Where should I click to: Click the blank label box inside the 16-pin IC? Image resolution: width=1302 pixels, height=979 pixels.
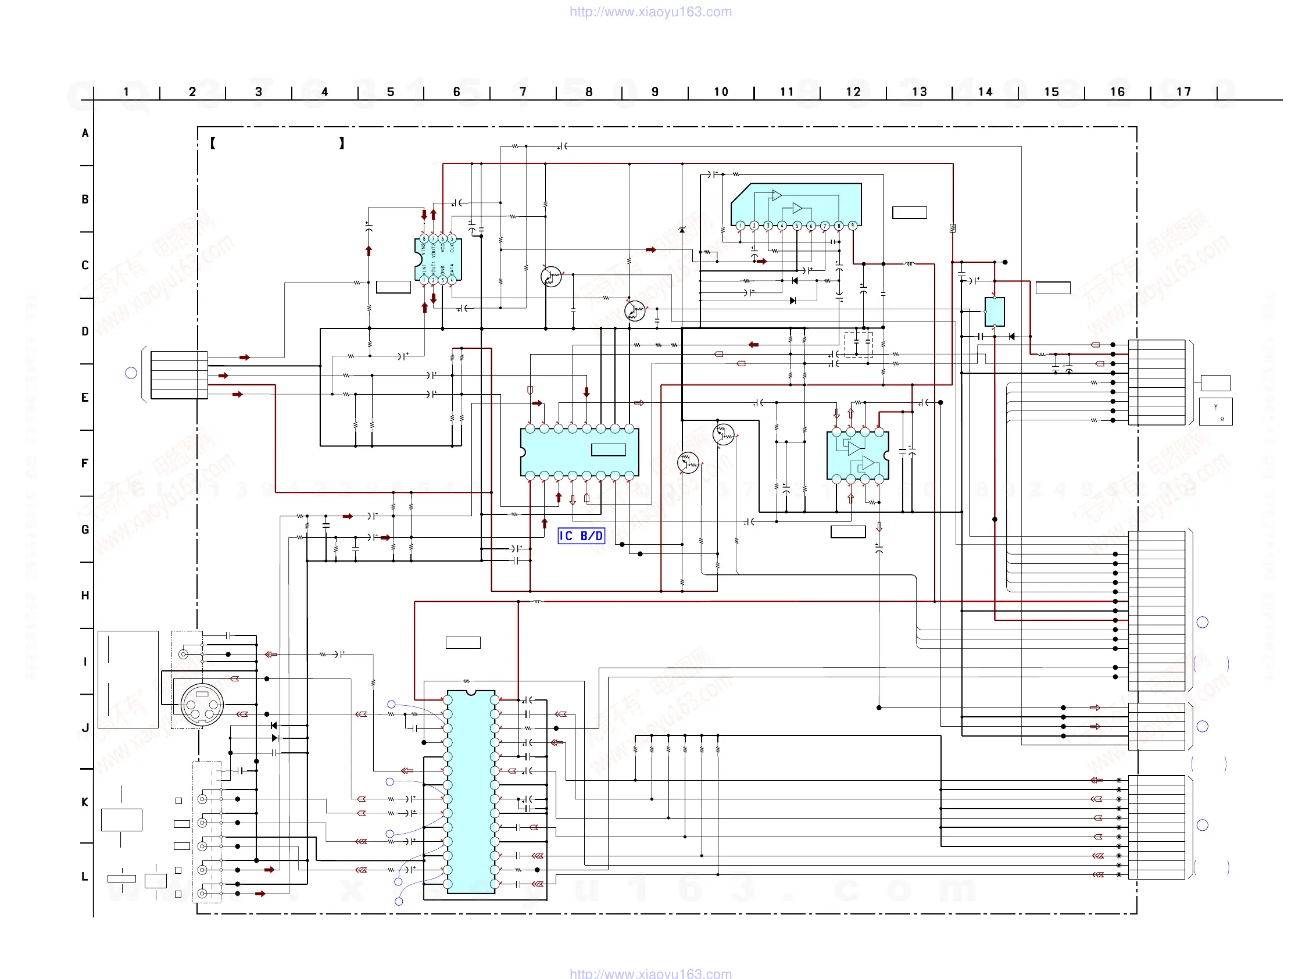(608, 450)
